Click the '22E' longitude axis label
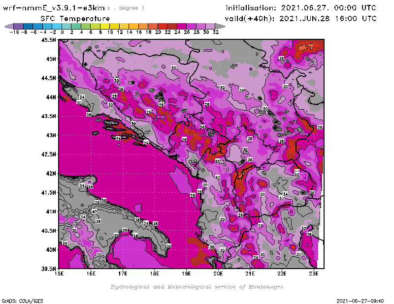The width and height of the screenshot is (394, 304). pyautogui.click(x=282, y=274)
